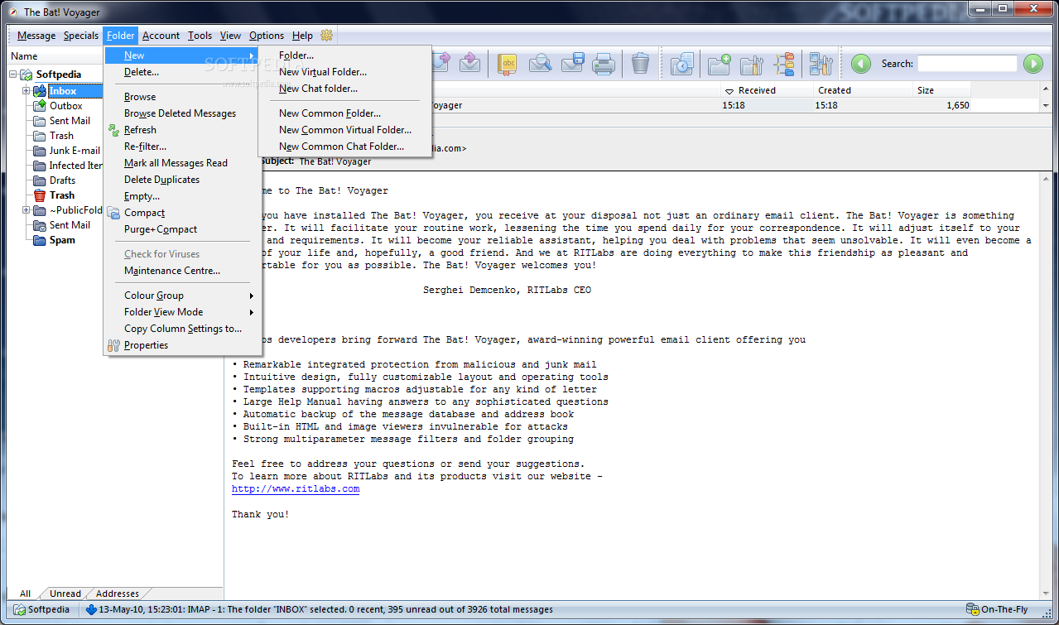Click the Inbox folder icon
The image size is (1059, 625).
40,91
